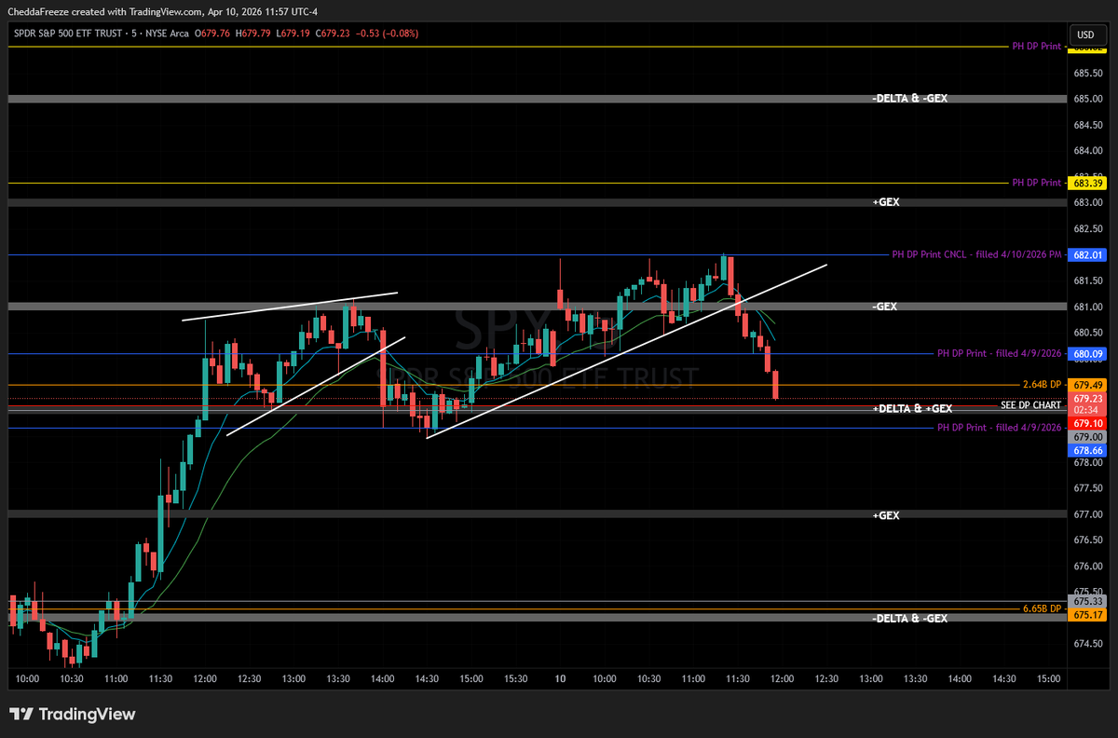Click the -0.53 (-0.08%) change value
1118x738 pixels.
pos(389,34)
